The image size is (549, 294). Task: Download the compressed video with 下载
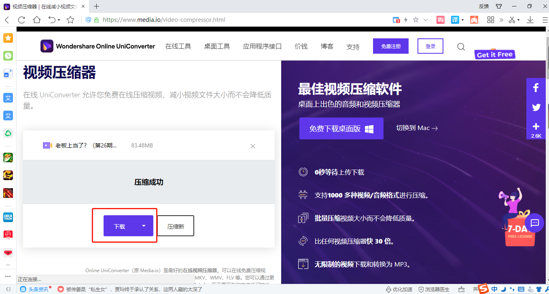tap(120, 226)
